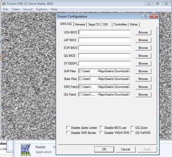Browse for State Files folder
Viewport: 172px width, 157px height.
point(143,79)
